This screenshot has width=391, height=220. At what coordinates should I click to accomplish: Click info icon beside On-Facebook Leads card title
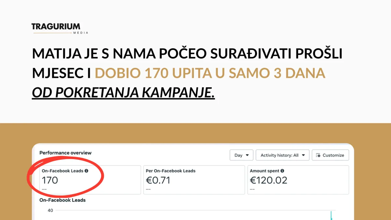(x=86, y=171)
